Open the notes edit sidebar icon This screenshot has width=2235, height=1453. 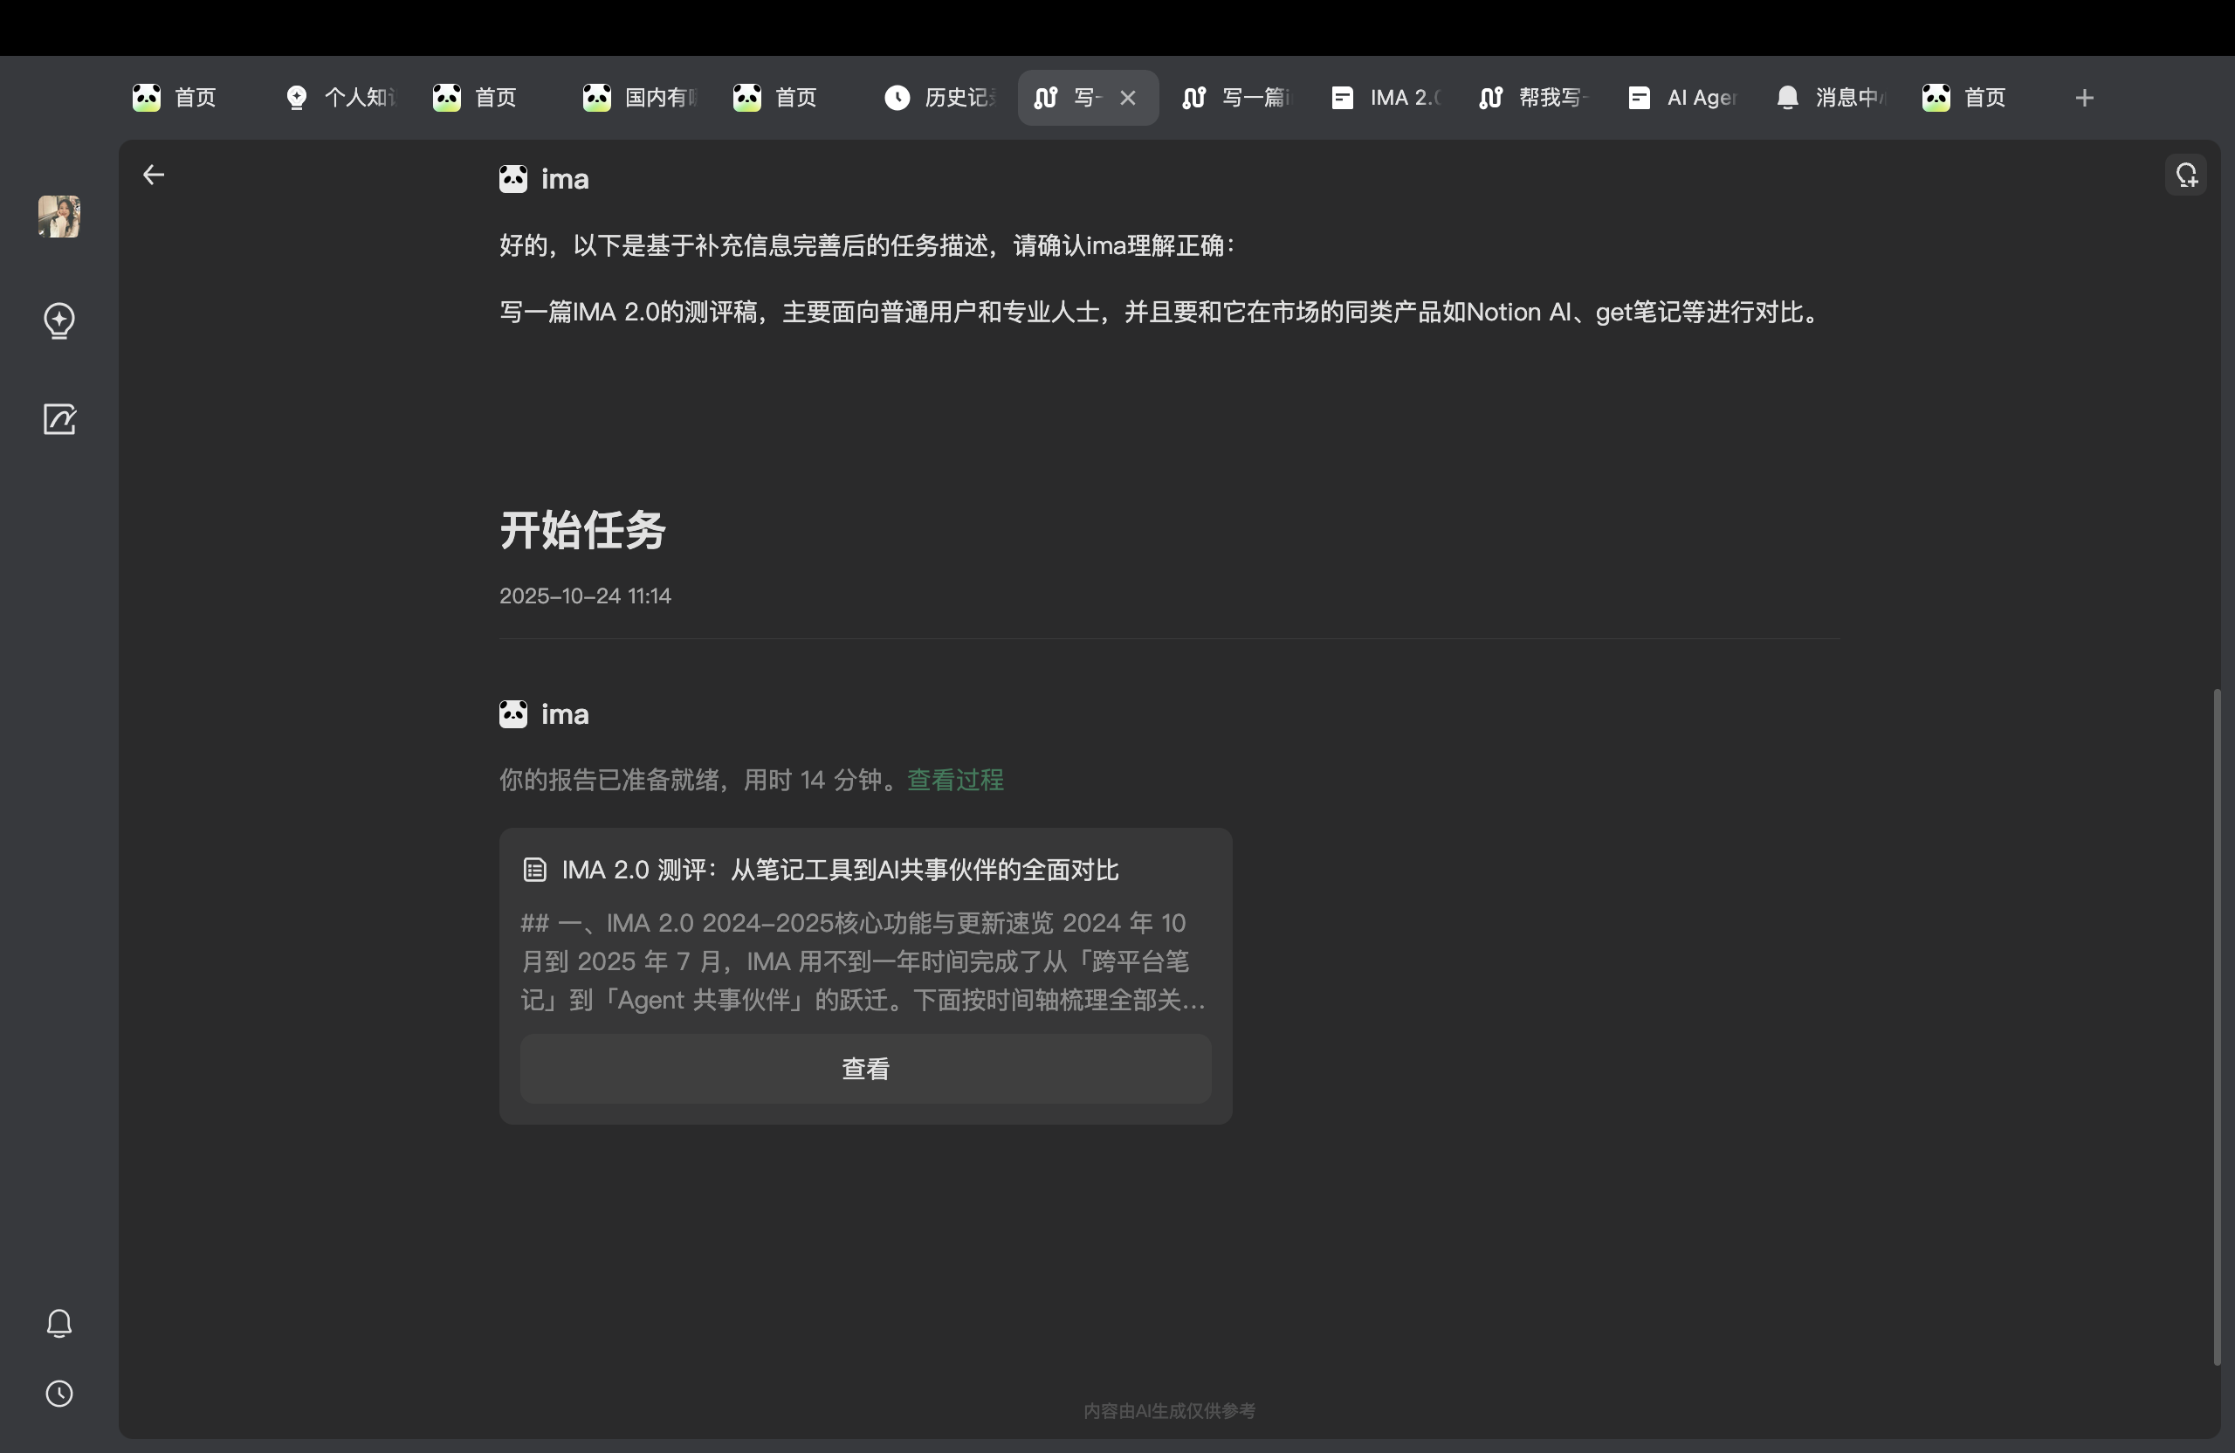point(59,419)
